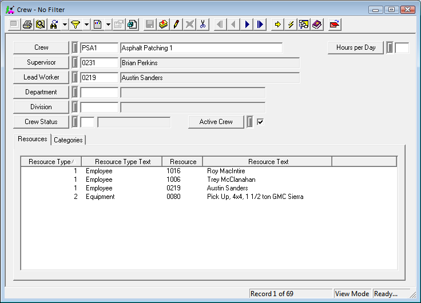
Task: Open the purple Help book icon
Action: pyautogui.click(x=317, y=25)
